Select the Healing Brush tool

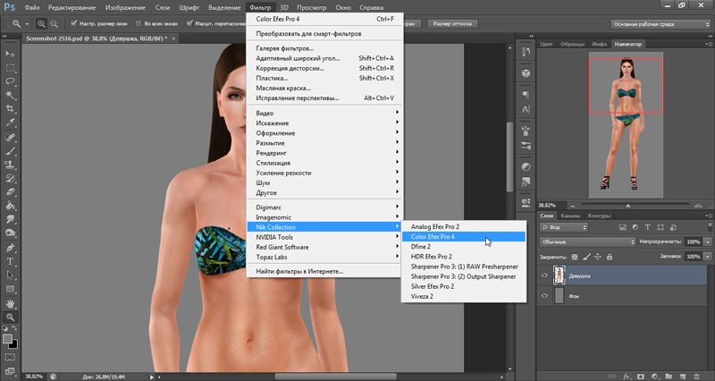pyautogui.click(x=10, y=137)
